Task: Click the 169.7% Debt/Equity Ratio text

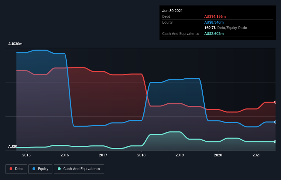Action: pyautogui.click(x=226, y=28)
